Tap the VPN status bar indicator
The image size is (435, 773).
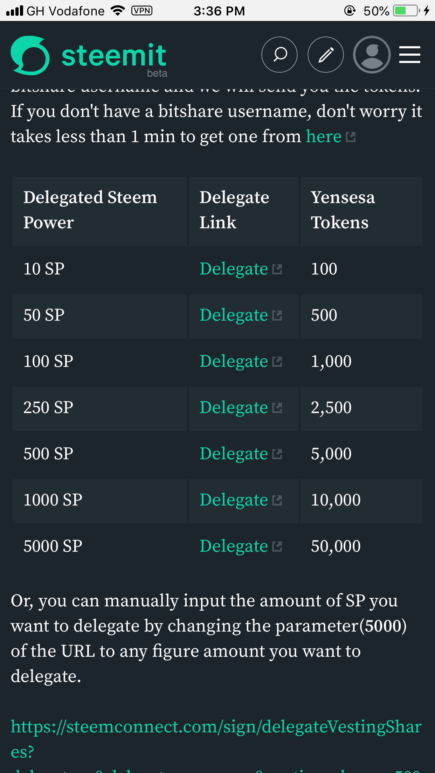[x=142, y=11]
